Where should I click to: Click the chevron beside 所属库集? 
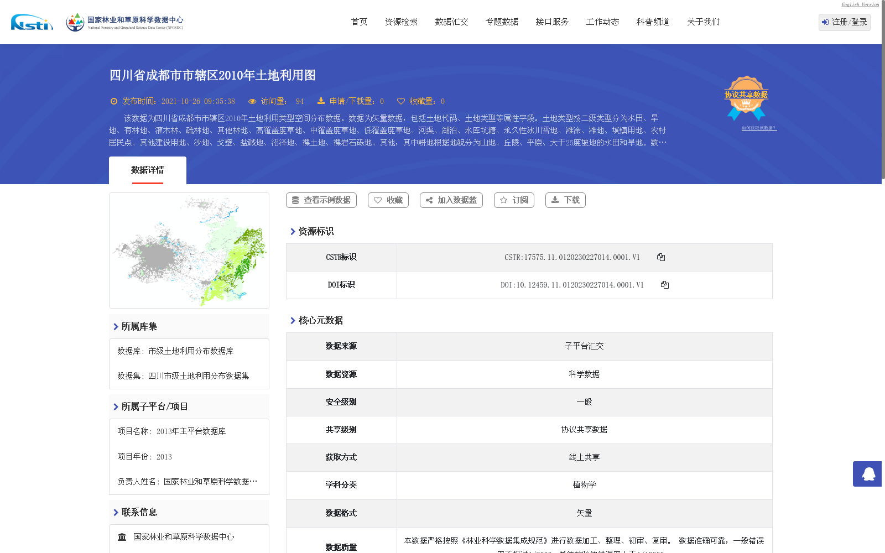click(116, 327)
